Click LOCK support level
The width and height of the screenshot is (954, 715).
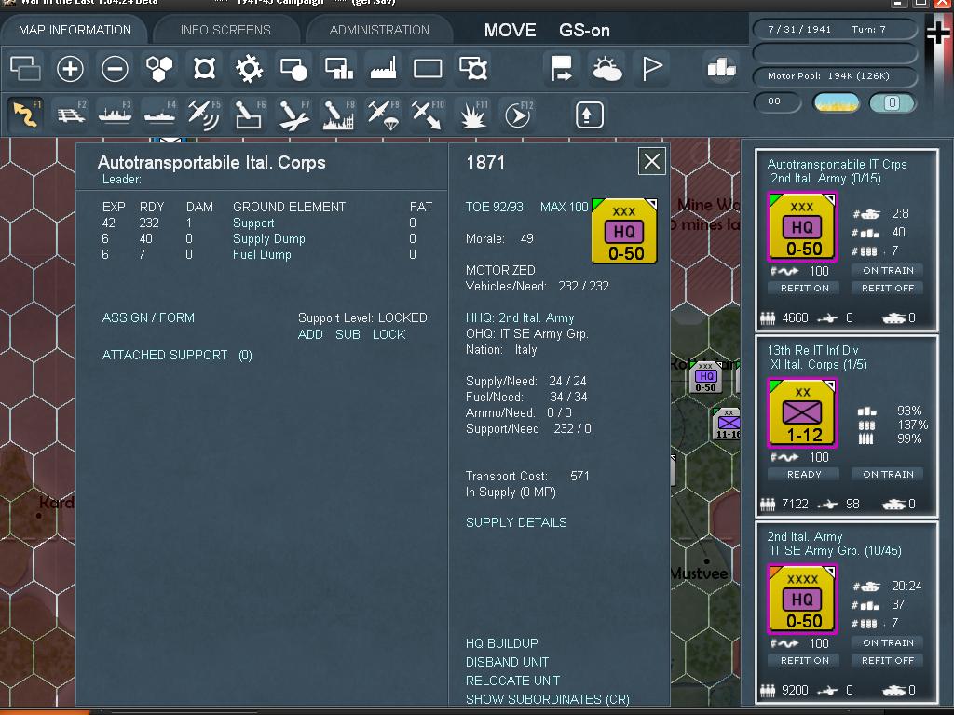[x=388, y=334]
